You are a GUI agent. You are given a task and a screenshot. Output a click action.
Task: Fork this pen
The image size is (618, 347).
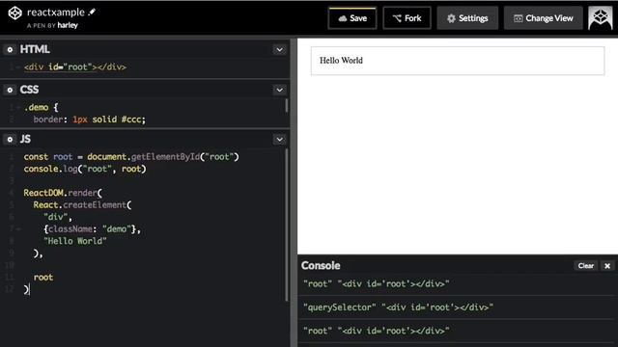click(x=407, y=18)
